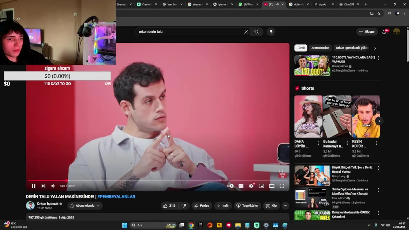Enter fullscreen mode
This screenshot has width=409, height=230.
[x=282, y=186]
